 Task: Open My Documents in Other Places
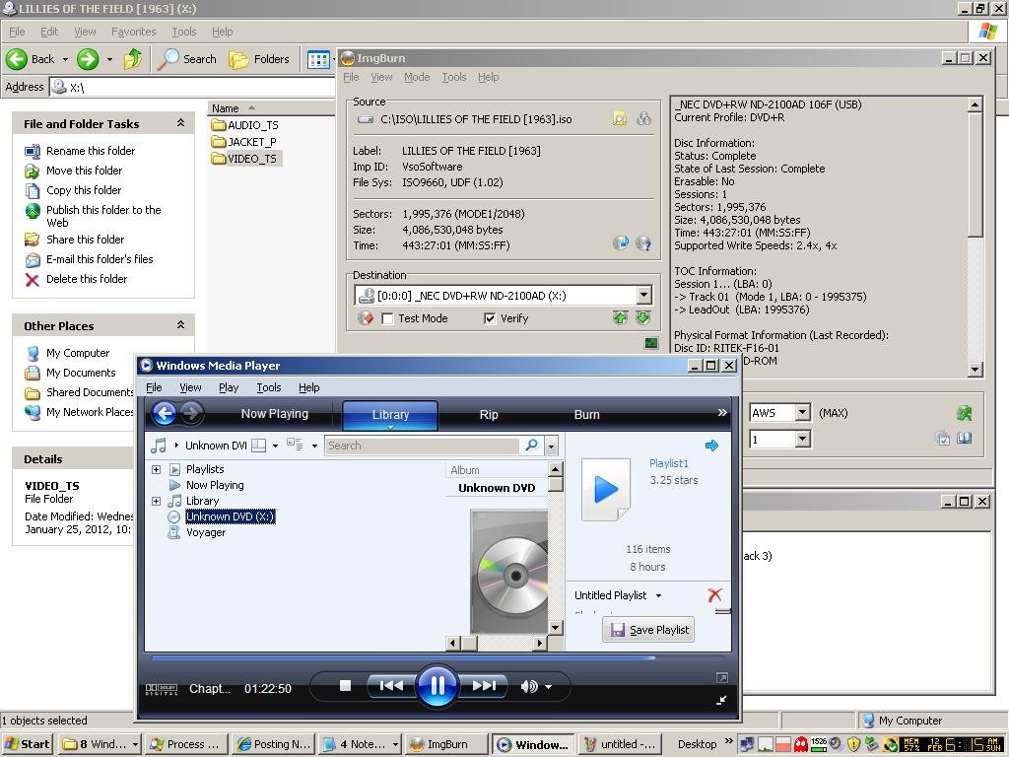81,373
